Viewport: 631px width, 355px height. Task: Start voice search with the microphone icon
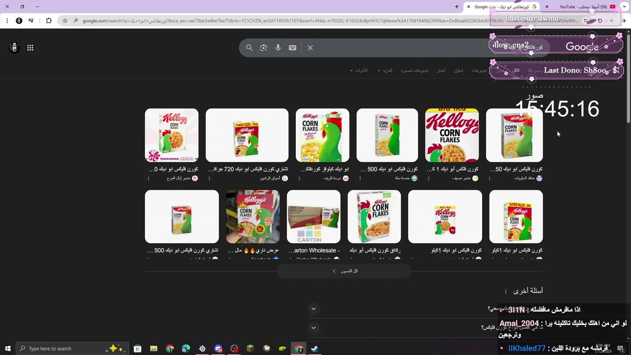tap(278, 48)
